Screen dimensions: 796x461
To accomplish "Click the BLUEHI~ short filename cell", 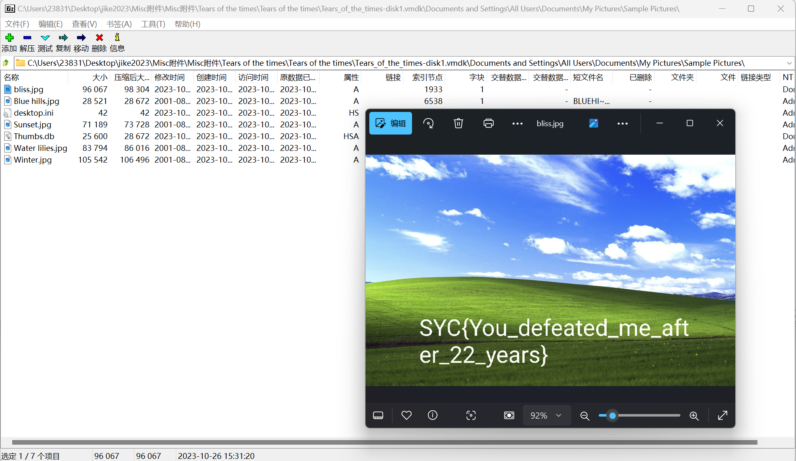I will coord(591,101).
